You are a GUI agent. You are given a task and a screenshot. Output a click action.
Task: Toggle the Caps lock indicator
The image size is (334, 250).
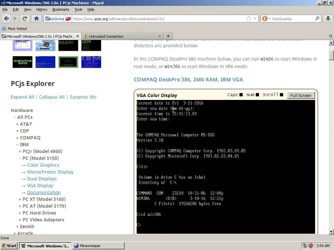click(241, 95)
